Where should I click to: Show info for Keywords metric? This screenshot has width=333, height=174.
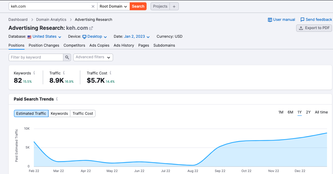(34, 73)
